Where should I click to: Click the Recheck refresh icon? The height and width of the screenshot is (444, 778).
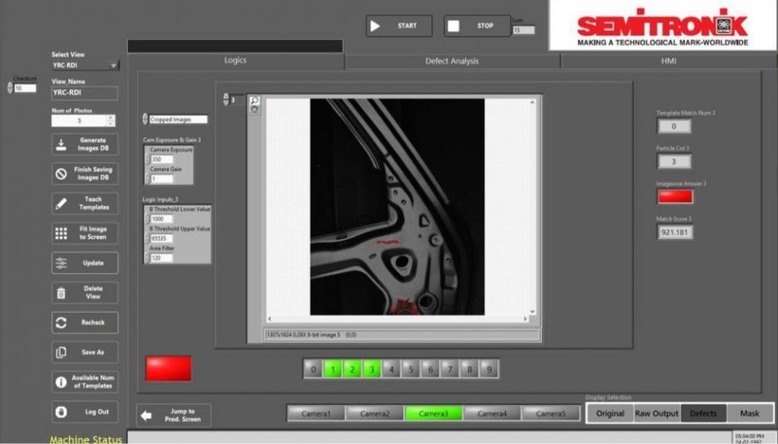pos(62,323)
